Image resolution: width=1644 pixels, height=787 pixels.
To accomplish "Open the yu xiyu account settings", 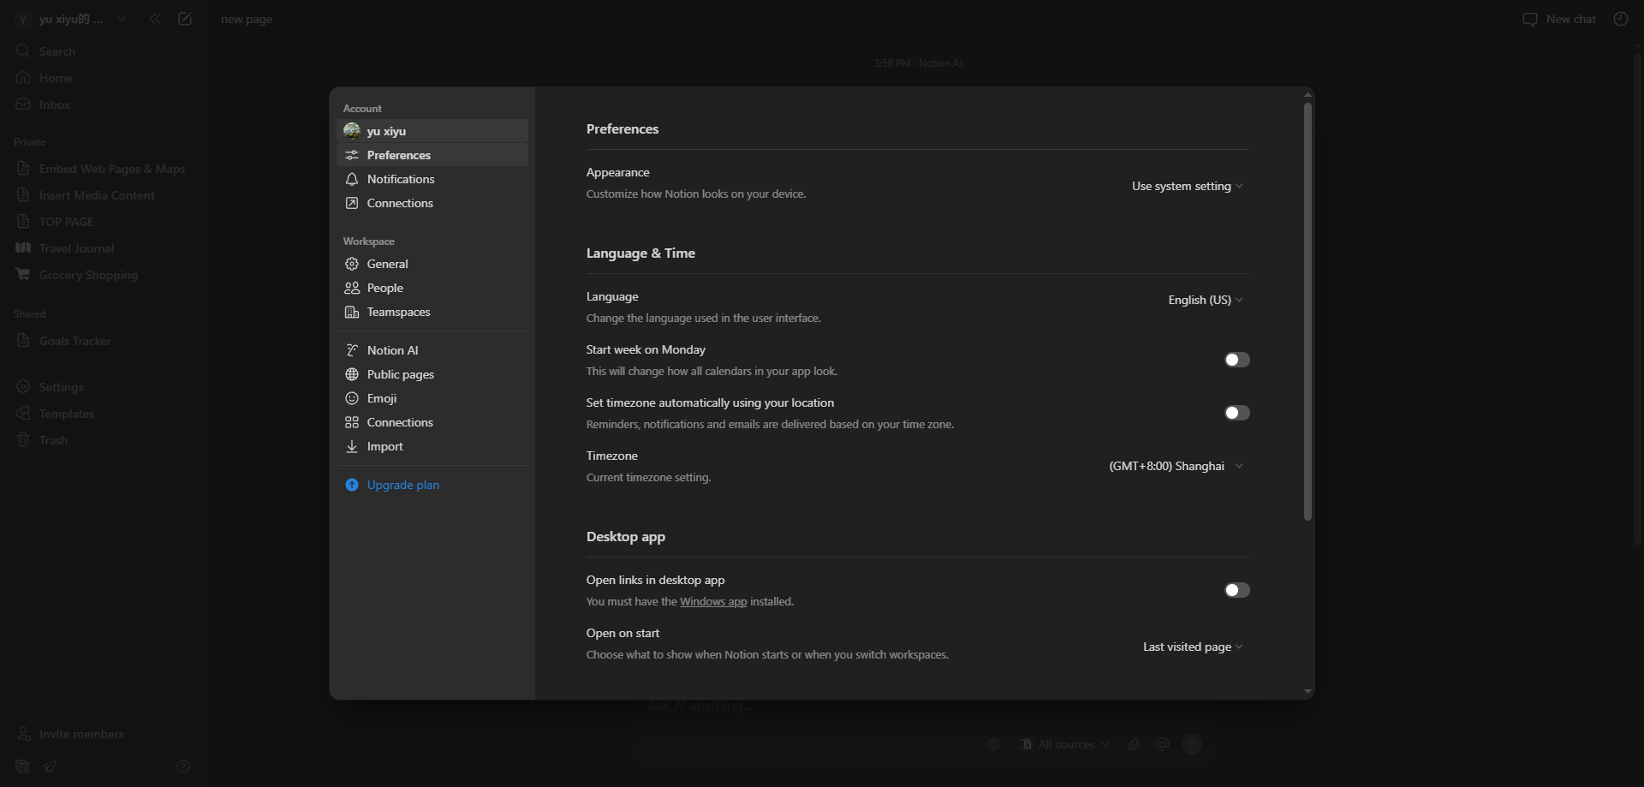I will click(x=432, y=131).
